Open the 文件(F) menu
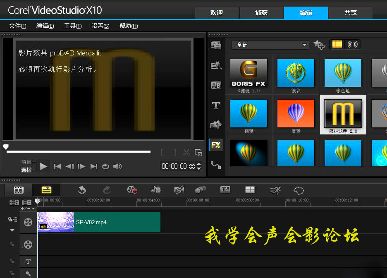387x278 pixels. [17, 26]
